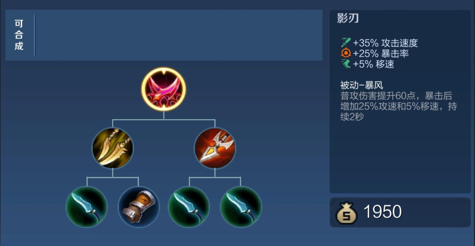Image resolution: width=475 pixels, height=246 pixels.
Task: Tap the golden twin daggers component icon
Action: click(x=112, y=148)
